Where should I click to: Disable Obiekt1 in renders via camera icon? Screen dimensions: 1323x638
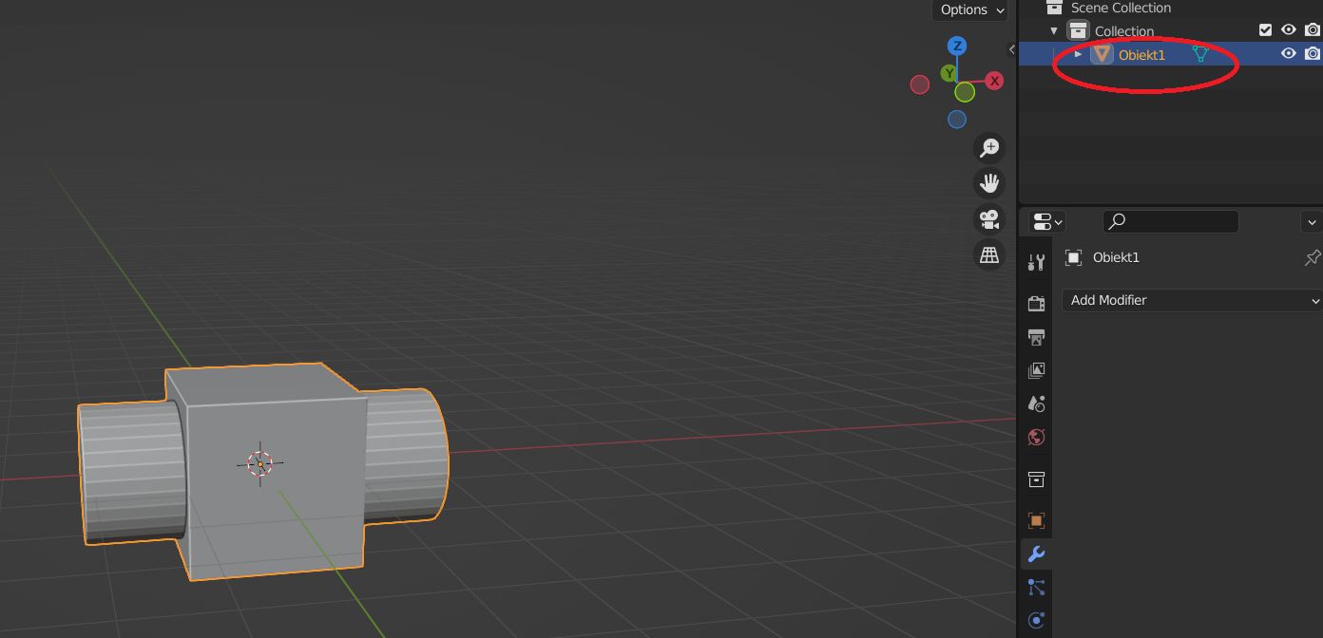point(1313,54)
